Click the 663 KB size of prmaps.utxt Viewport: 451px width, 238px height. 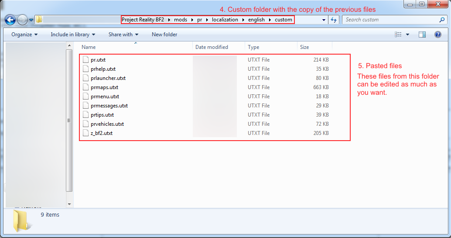coord(321,87)
